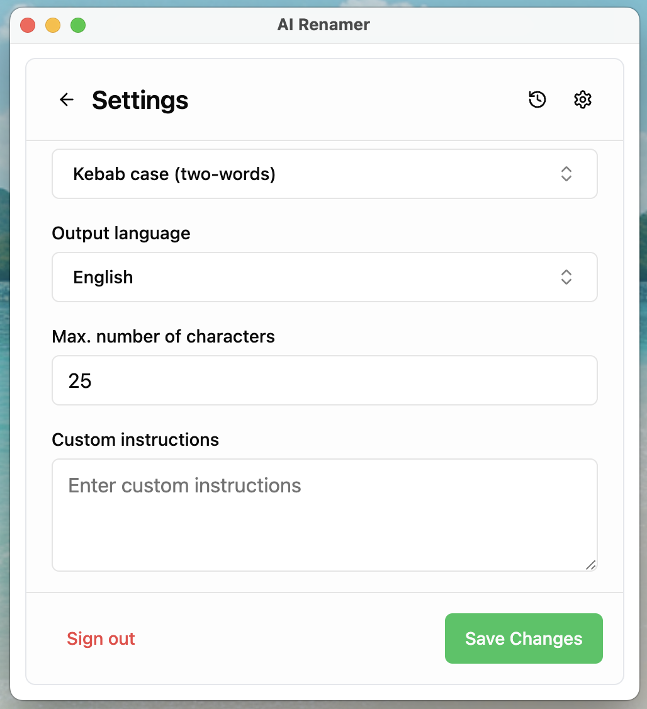This screenshot has height=709, width=647.
Task: Sign out of AI Renamer
Action: tap(101, 638)
